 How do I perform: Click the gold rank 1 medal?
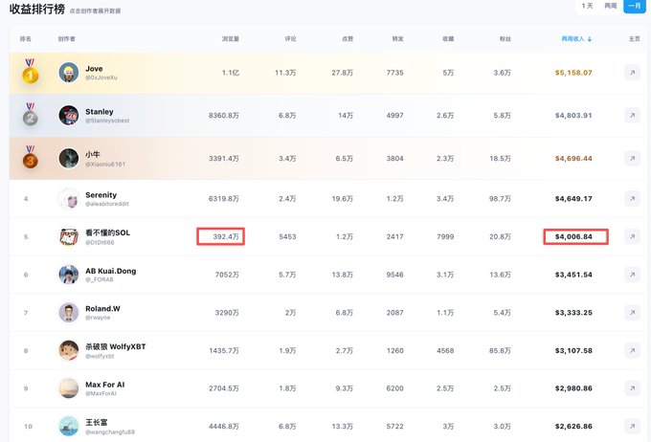click(30, 72)
